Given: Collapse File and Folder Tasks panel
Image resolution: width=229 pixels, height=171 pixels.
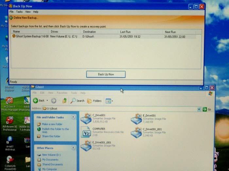Looking at the screenshot, I should 73,117.
